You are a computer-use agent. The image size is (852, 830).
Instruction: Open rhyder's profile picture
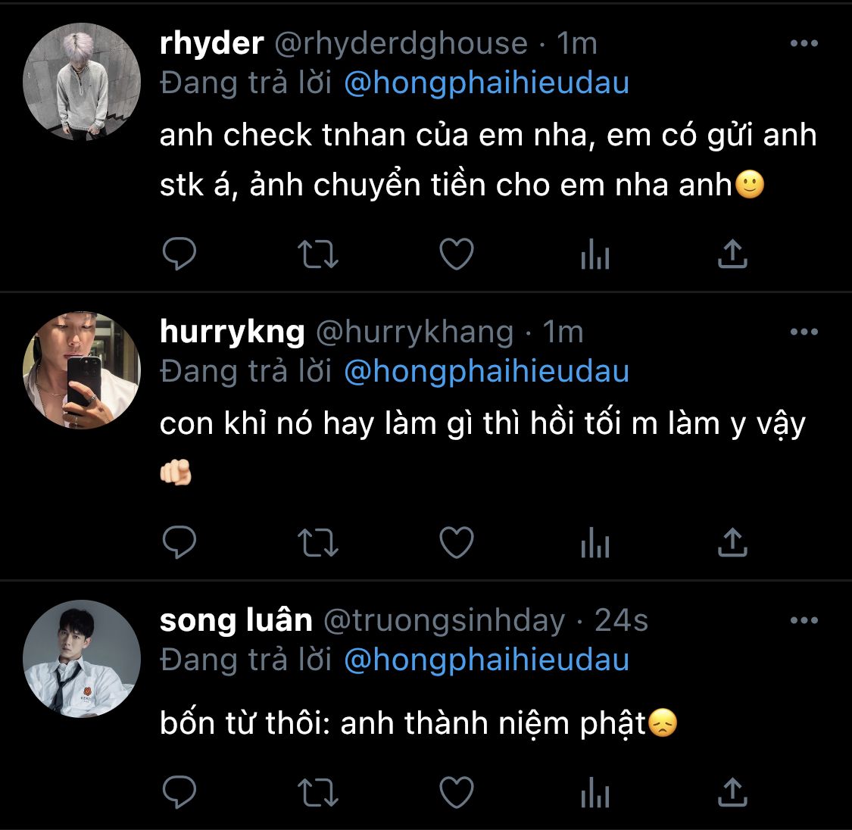tap(82, 82)
